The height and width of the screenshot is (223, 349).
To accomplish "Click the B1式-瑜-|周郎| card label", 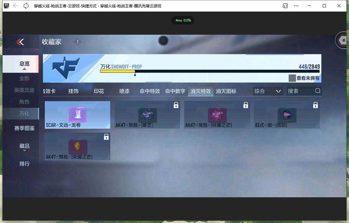I will point(271,125).
